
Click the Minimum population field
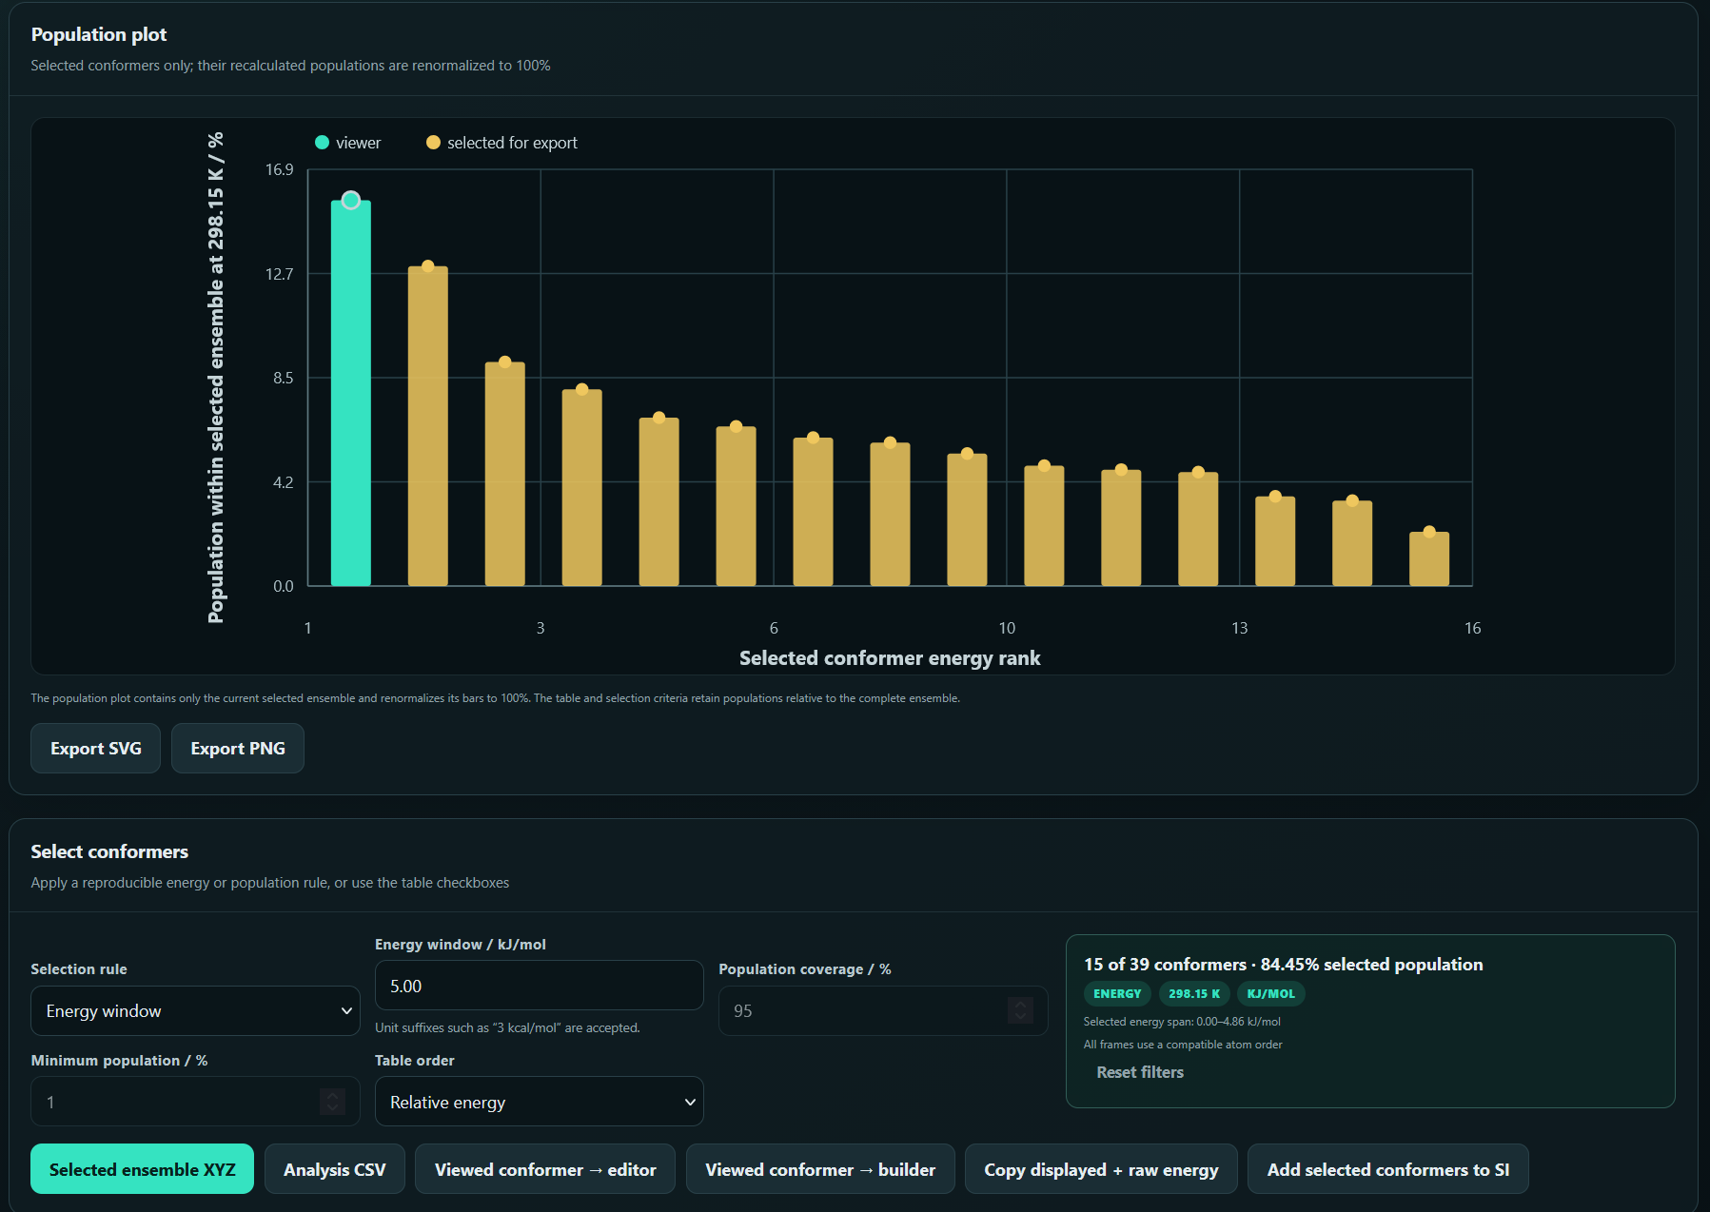click(x=195, y=1102)
